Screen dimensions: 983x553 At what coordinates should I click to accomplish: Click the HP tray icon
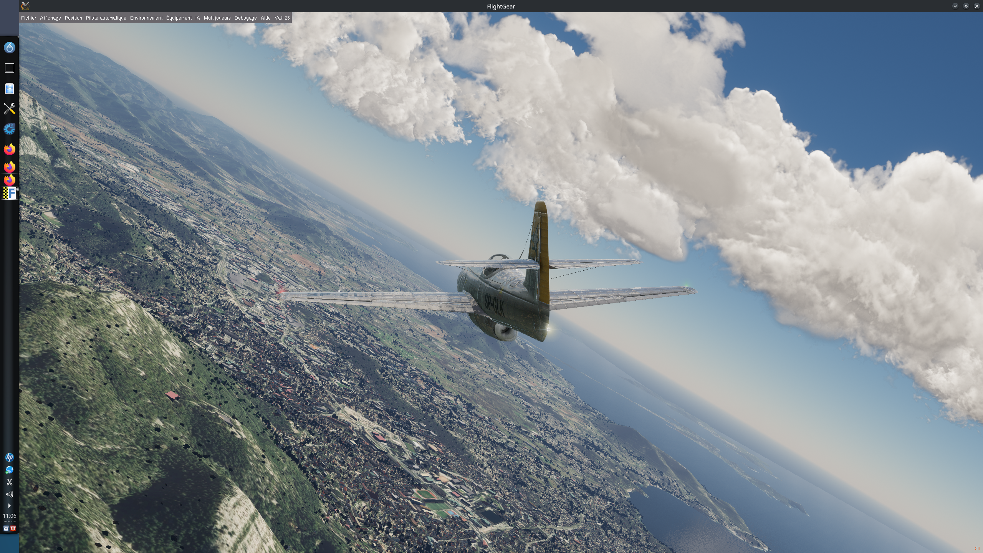(x=9, y=457)
